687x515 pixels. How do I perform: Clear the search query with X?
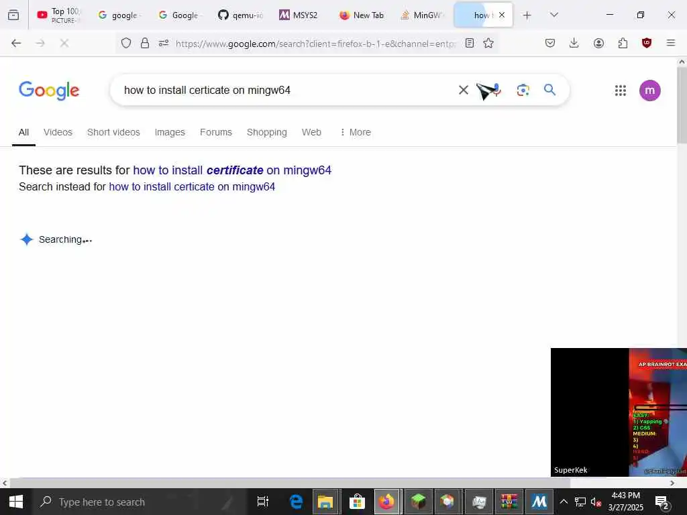click(463, 91)
